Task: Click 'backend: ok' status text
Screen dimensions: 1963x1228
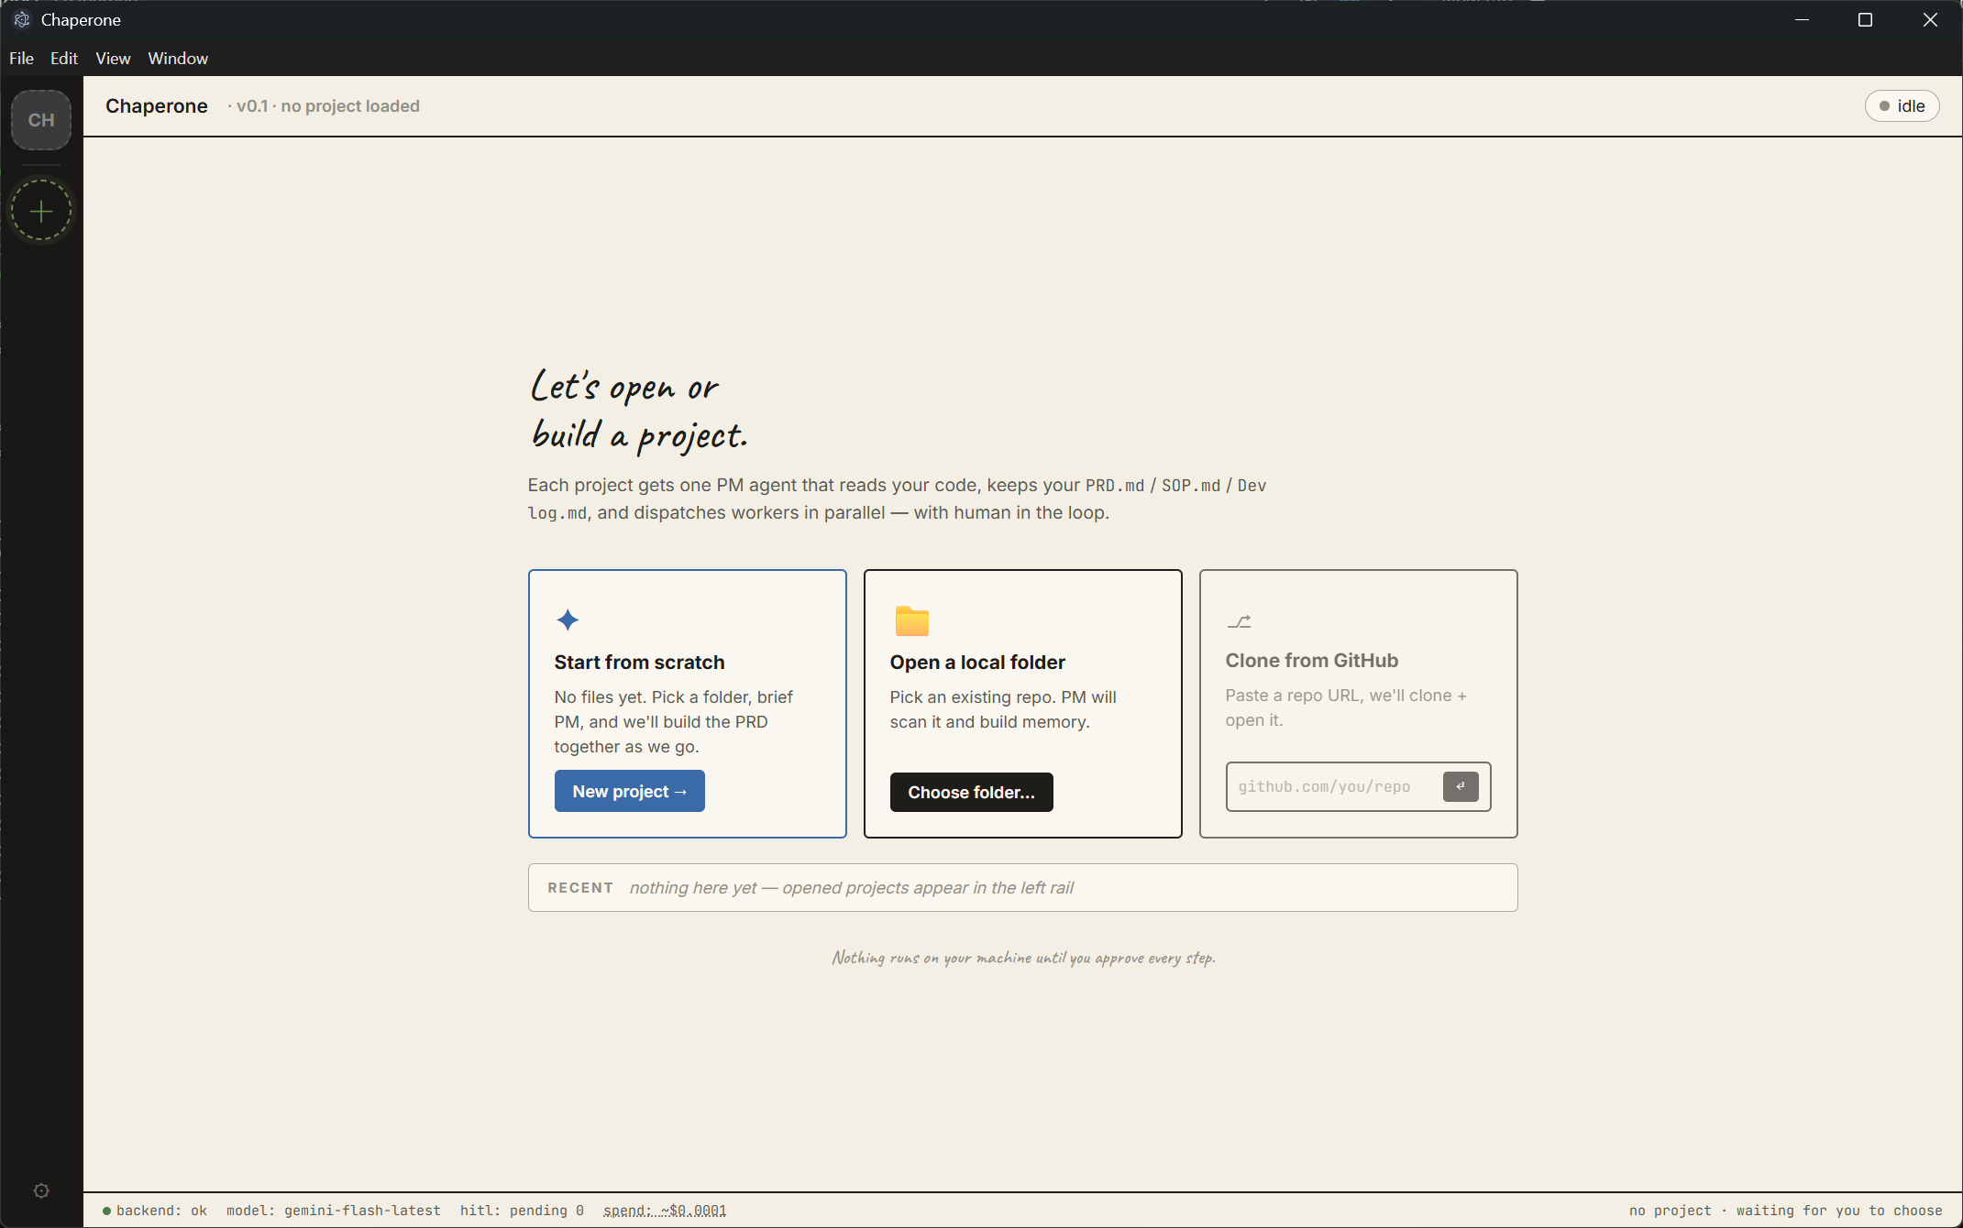Action: pos(161,1211)
